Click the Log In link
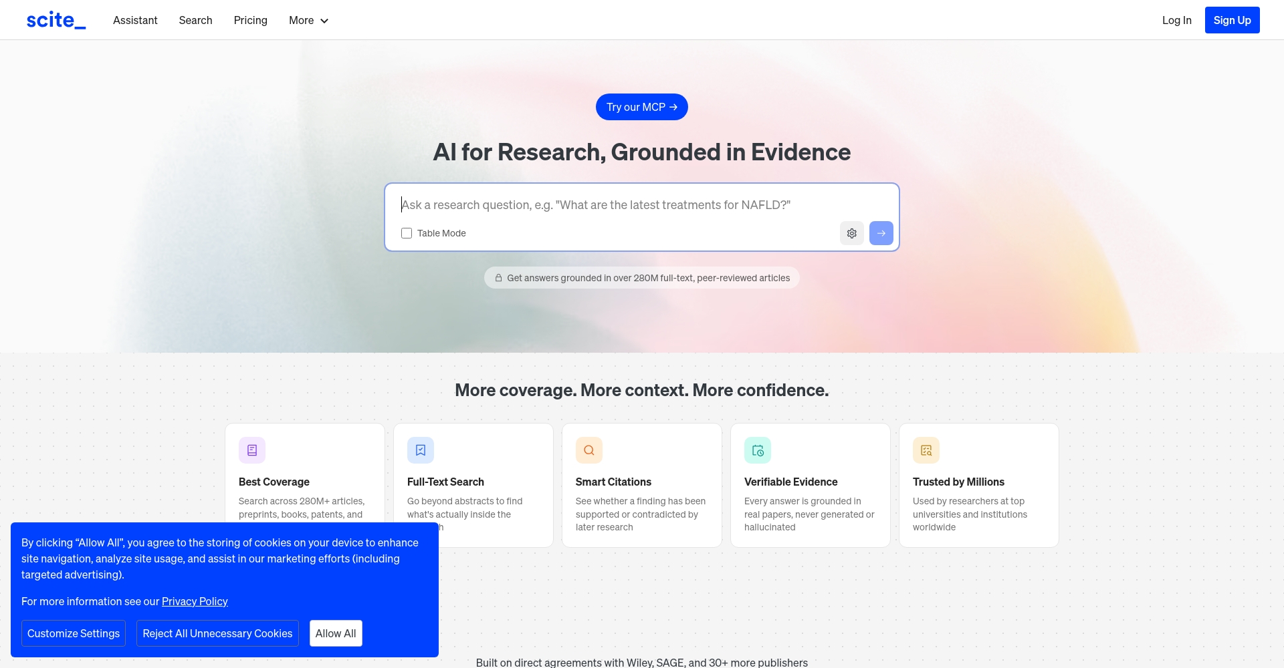Image resolution: width=1284 pixels, height=668 pixels. click(x=1176, y=20)
